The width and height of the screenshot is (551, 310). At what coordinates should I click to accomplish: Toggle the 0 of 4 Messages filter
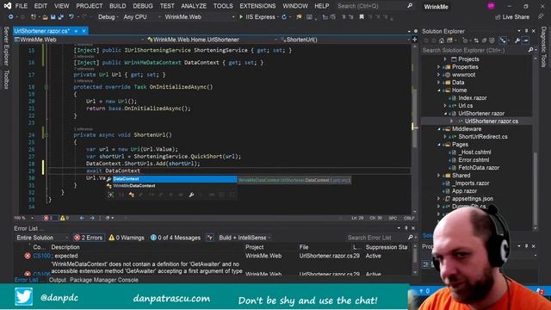pos(176,238)
